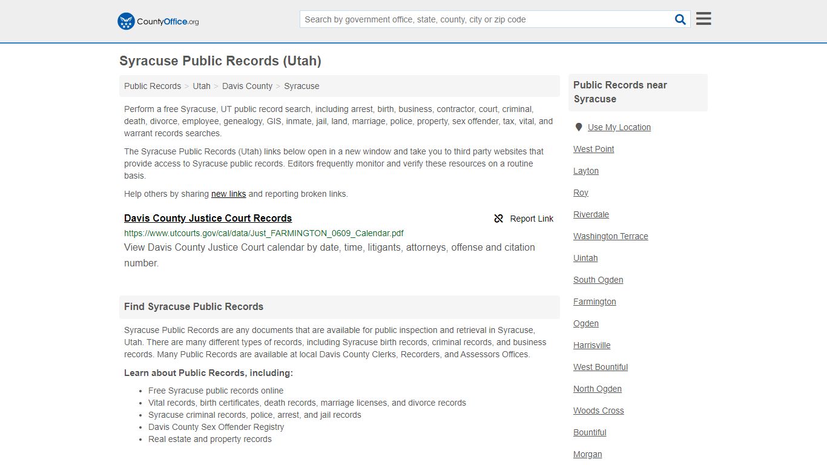Click Davis County Sex Offender Registry item
827x465 pixels.
[x=216, y=427]
